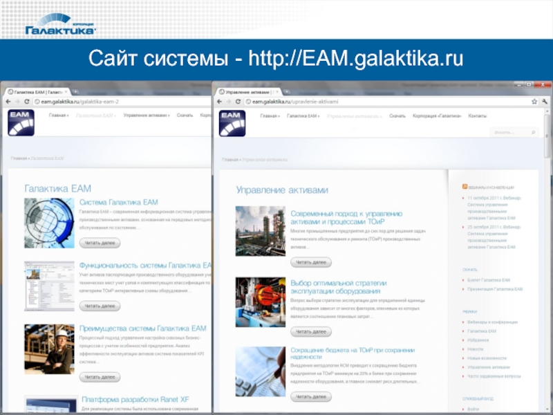Click Читать далее under Система Галактика EAM
This screenshot has width=553, height=415.
100,243
